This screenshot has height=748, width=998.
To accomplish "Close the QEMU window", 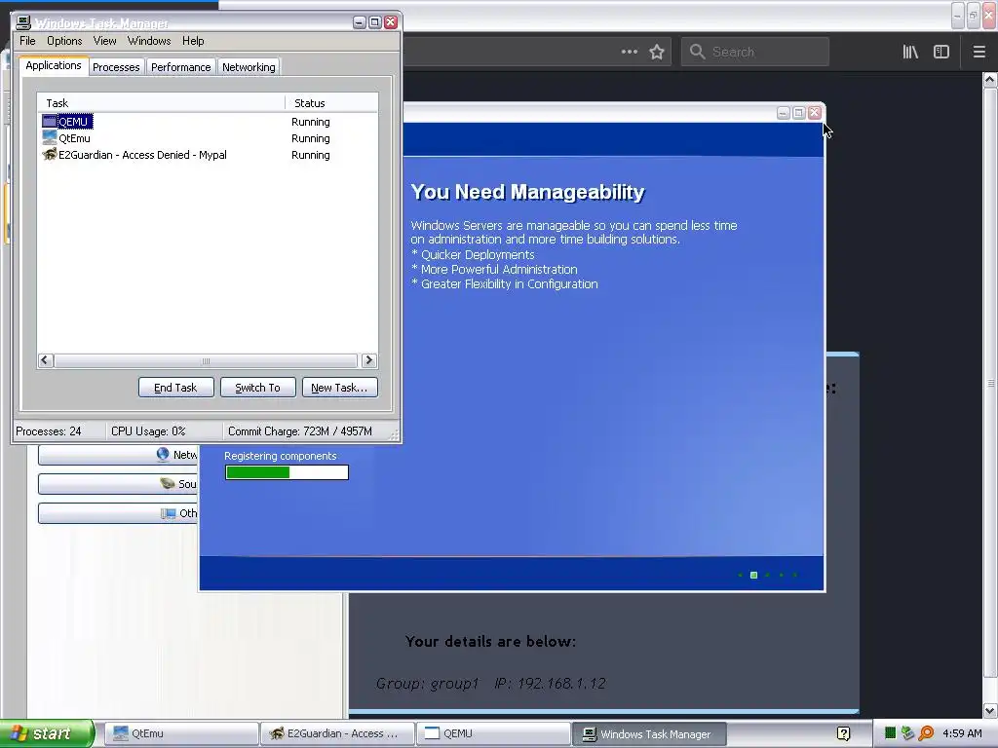I will coord(815,113).
